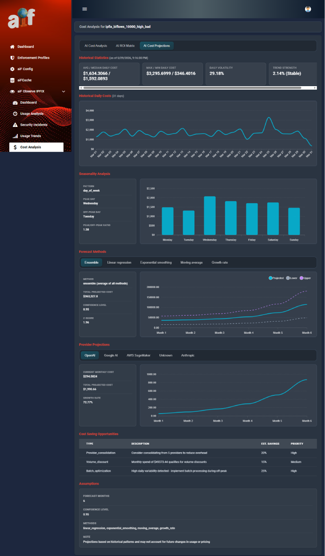Click the user avatar icon

[x=308, y=9]
